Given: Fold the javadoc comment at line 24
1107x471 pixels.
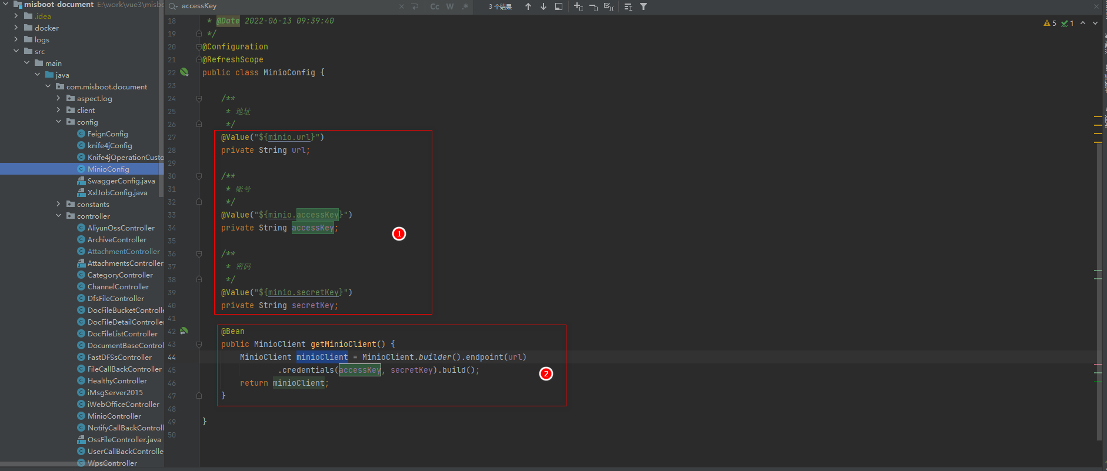Looking at the screenshot, I should pos(199,98).
